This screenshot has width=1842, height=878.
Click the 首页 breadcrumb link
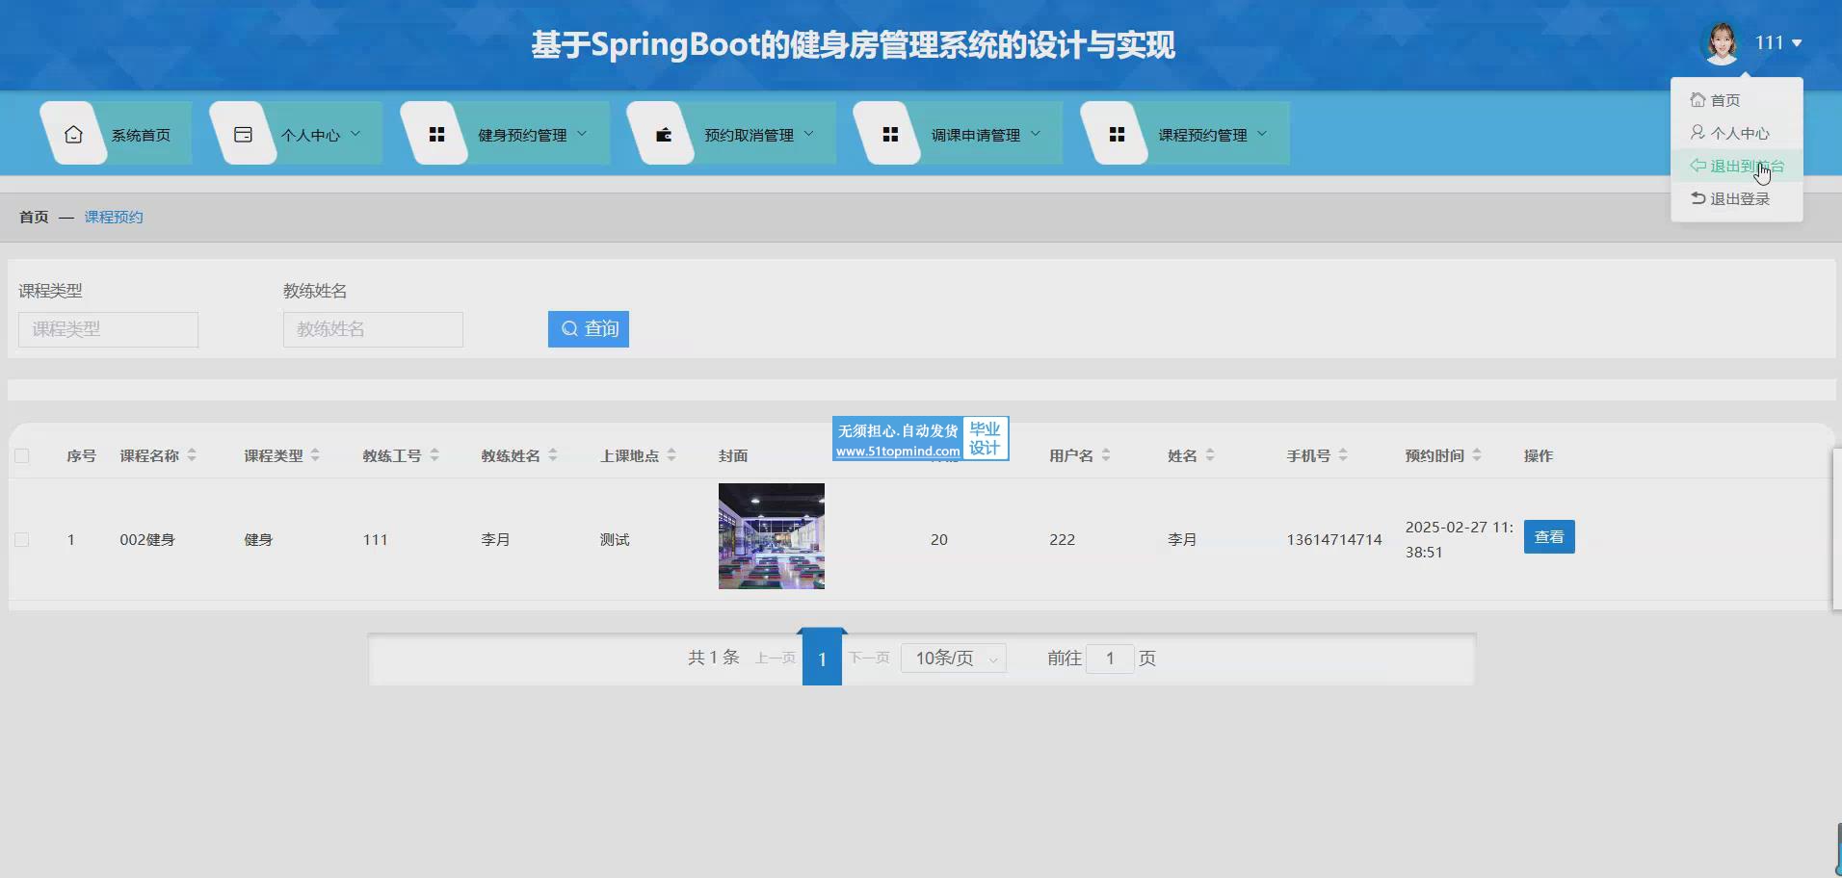(x=34, y=218)
